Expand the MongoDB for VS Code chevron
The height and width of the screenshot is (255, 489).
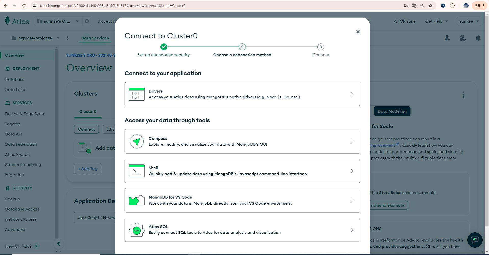point(352,201)
